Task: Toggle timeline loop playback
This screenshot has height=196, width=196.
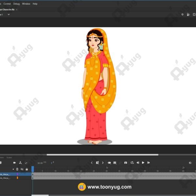Action: click(132, 162)
